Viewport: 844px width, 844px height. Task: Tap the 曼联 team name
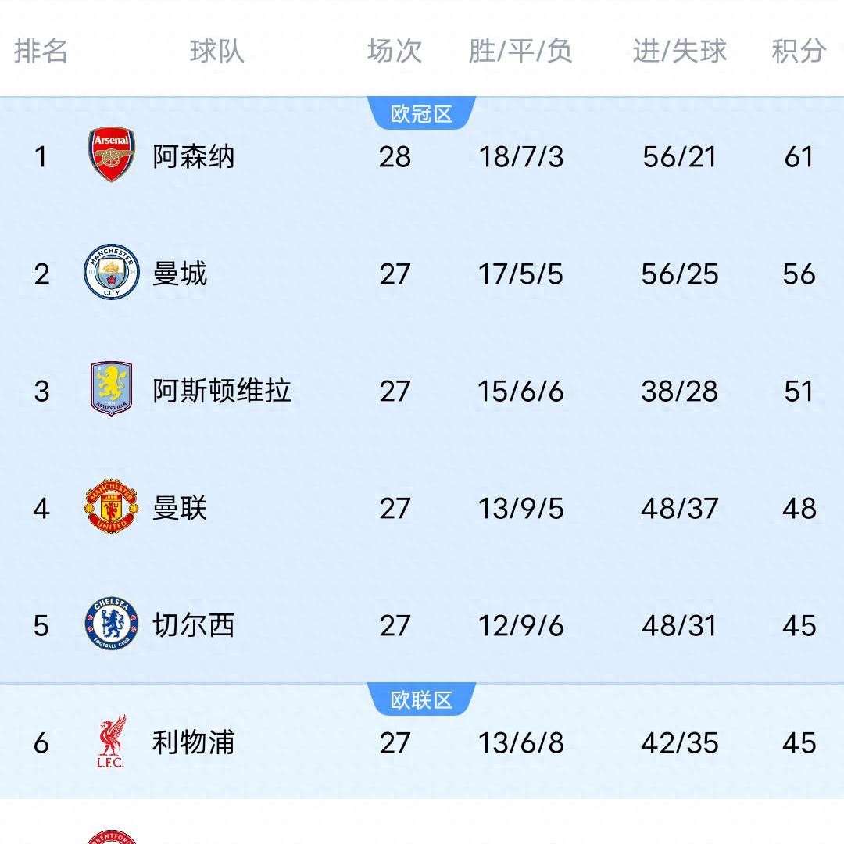[180, 508]
